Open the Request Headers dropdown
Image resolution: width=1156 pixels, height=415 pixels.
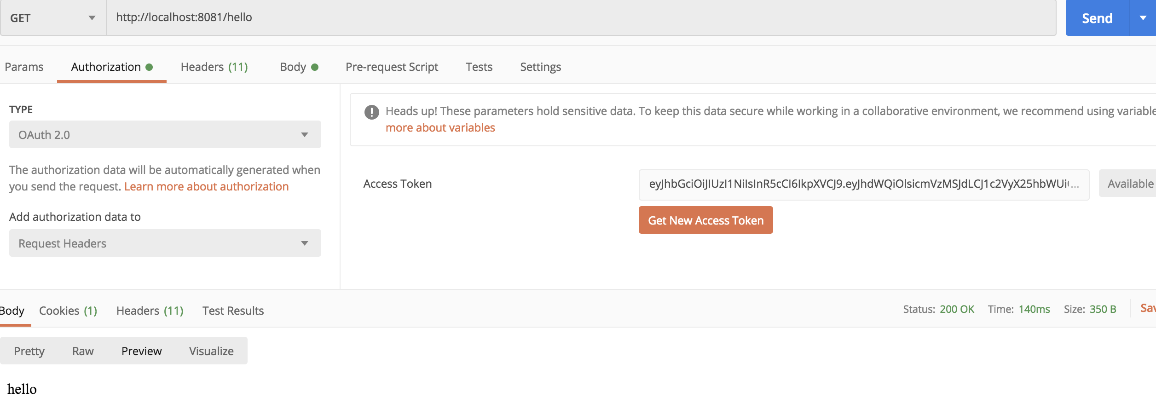[165, 243]
